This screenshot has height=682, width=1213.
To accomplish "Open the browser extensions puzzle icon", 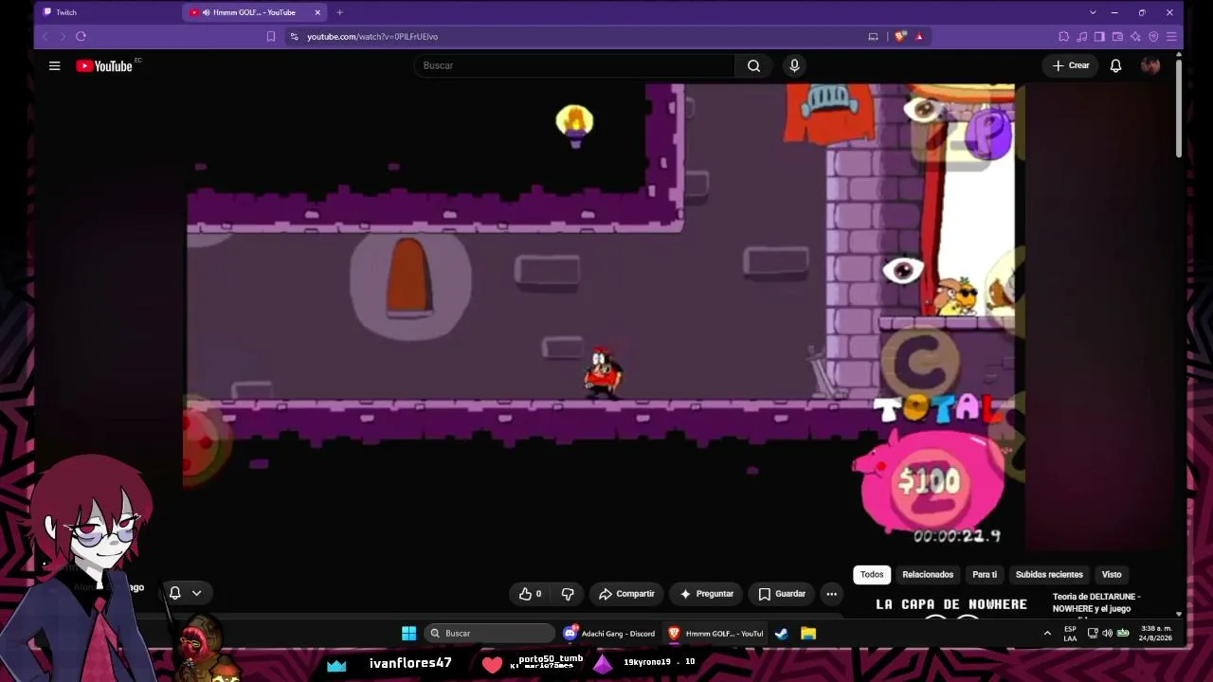I will coord(1063,36).
